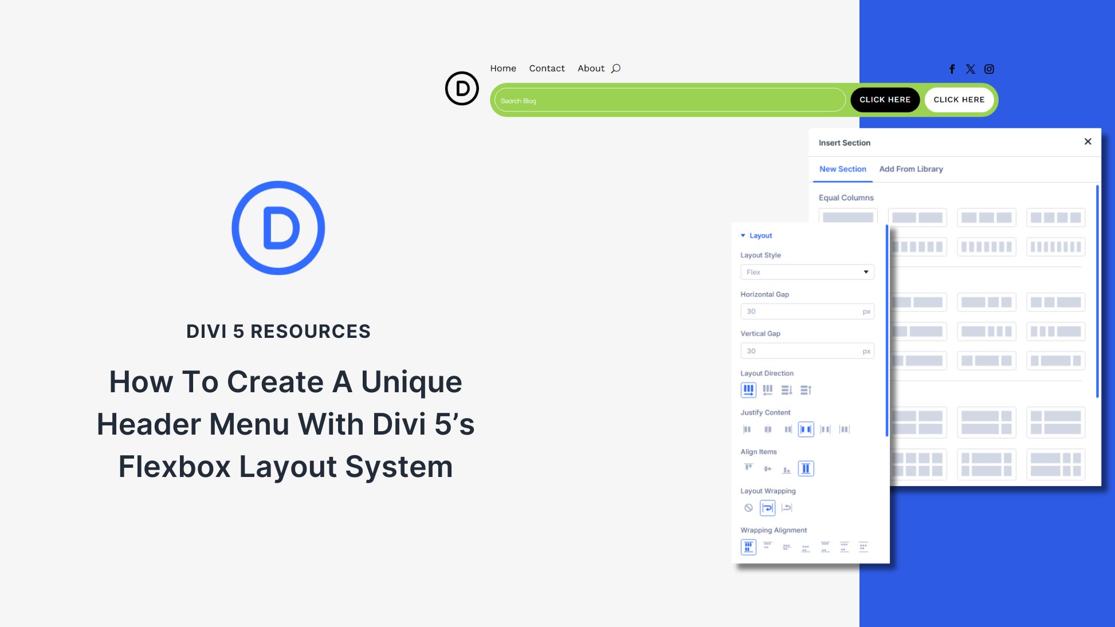1115x627 pixels.
Task: Disable wrapping via the no-wrap icon
Action: [x=748, y=508]
